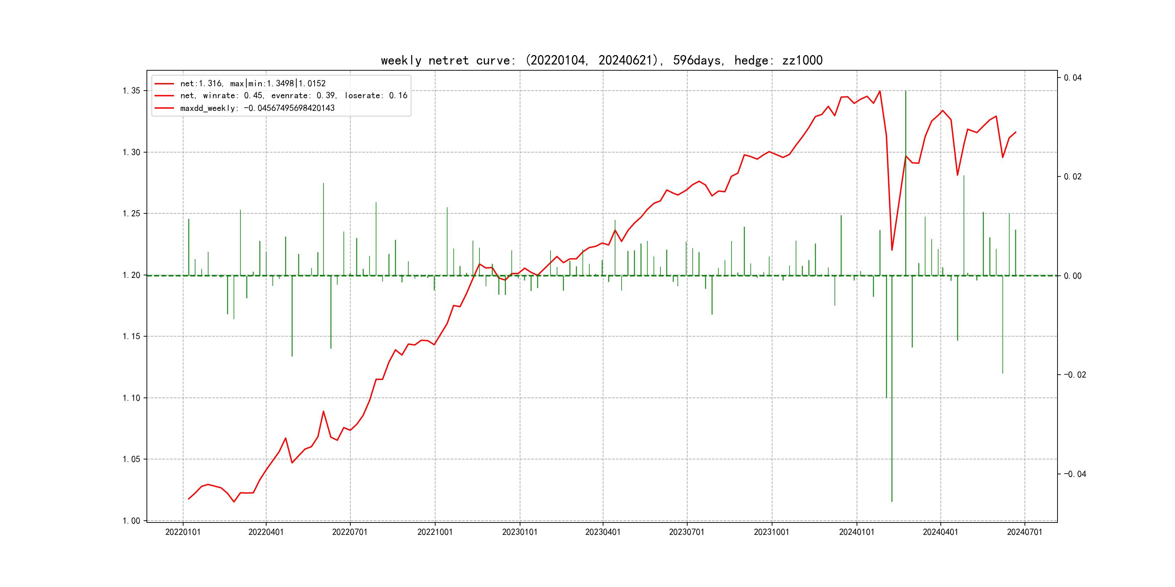The width and height of the screenshot is (1175, 587).
Task: Click the net:1.316 max|min legend entry
Action: tap(253, 84)
